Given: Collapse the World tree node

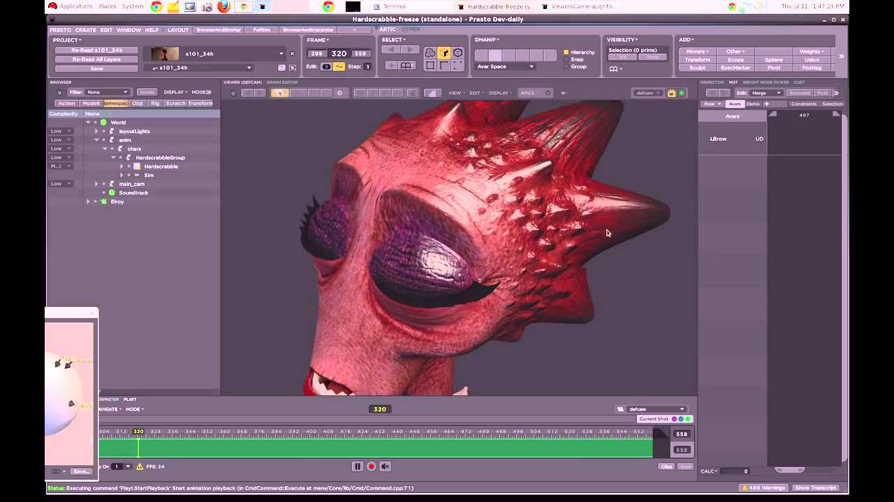Looking at the screenshot, I should (x=88, y=122).
